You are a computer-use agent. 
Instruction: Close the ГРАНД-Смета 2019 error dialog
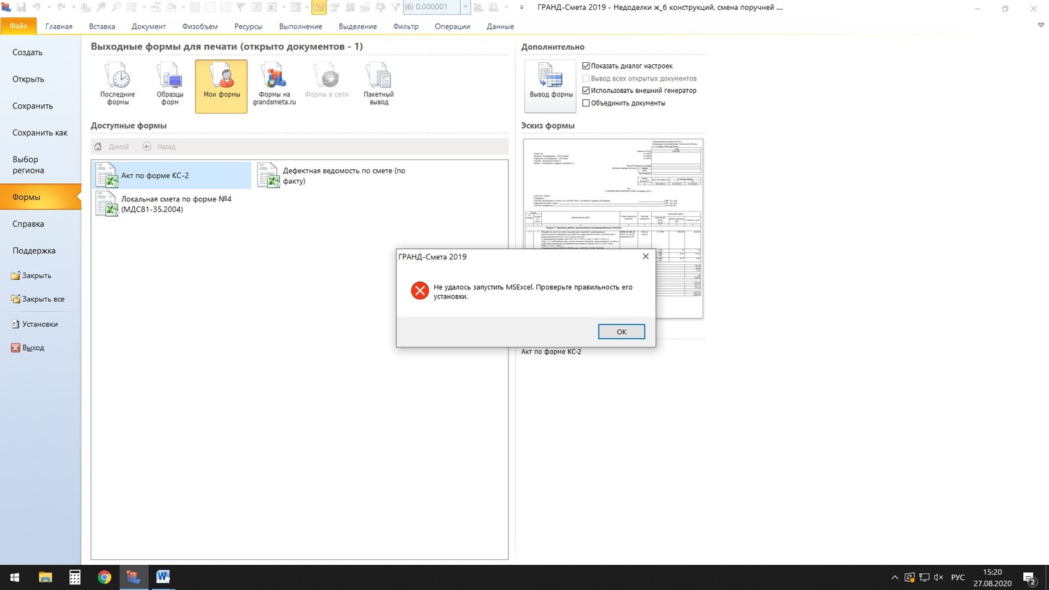click(645, 257)
